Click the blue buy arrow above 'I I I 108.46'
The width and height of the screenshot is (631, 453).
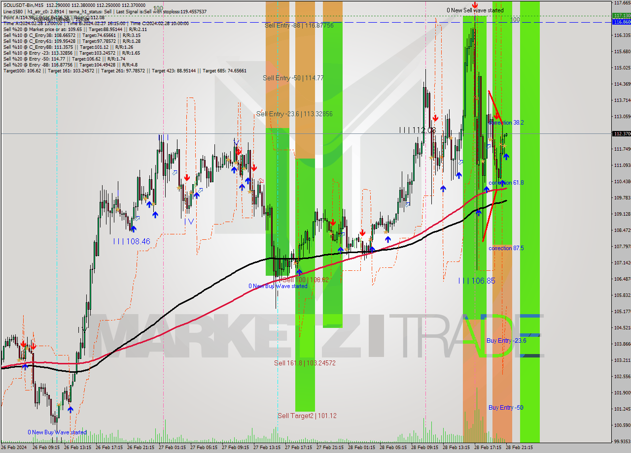tap(134, 228)
